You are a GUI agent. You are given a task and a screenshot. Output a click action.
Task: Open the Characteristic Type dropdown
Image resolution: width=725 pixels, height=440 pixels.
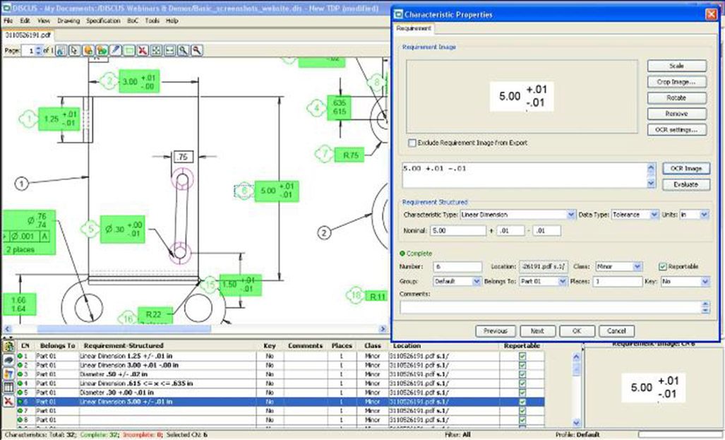point(570,214)
